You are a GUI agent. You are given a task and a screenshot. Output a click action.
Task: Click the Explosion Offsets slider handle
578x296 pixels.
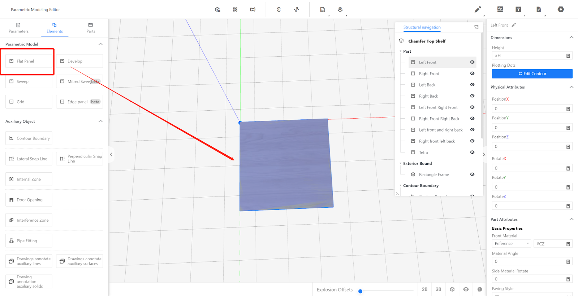pyautogui.click(x=360, y=291)
